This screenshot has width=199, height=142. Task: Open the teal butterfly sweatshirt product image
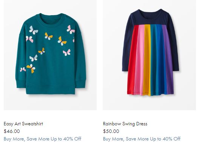(x=50, y=55)
